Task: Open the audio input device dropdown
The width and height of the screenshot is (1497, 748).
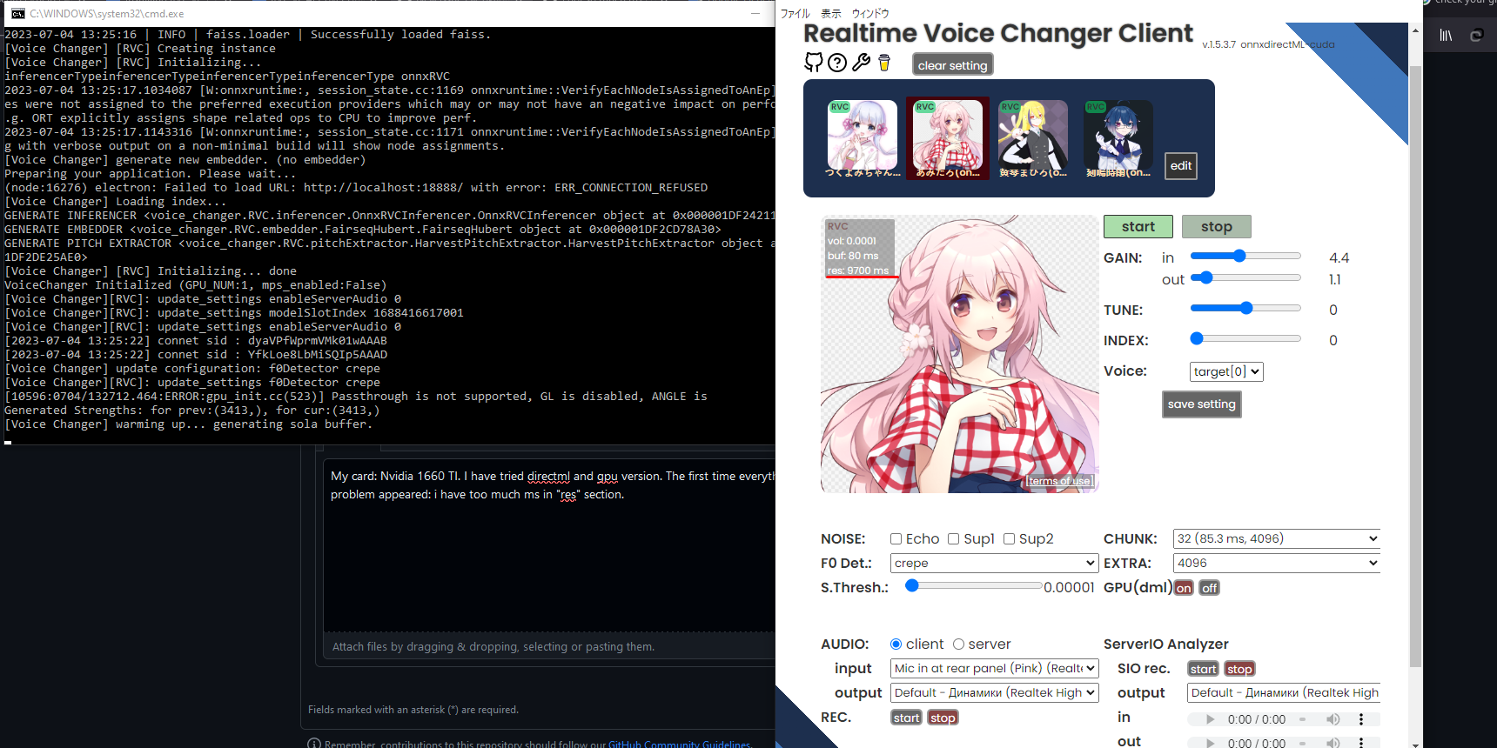Action: pos(994,668)
